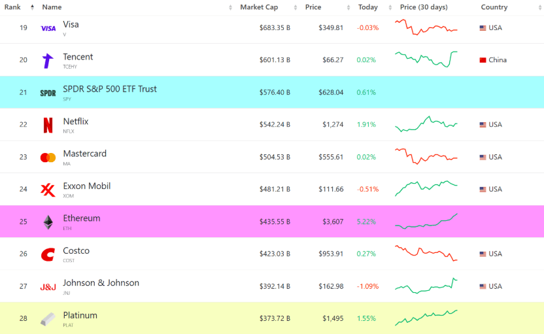Click the Mastercard circles logo
The height and width of the screenshot is (334, 544).
(x=48, y=158)
